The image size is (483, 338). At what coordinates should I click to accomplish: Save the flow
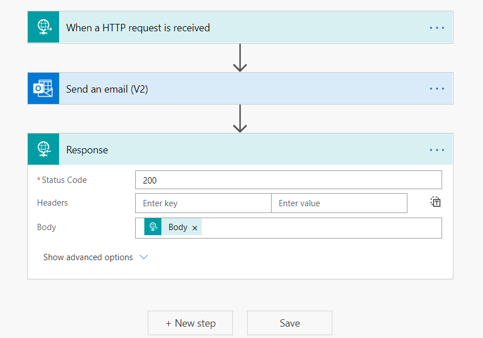(x=289, y=323)
